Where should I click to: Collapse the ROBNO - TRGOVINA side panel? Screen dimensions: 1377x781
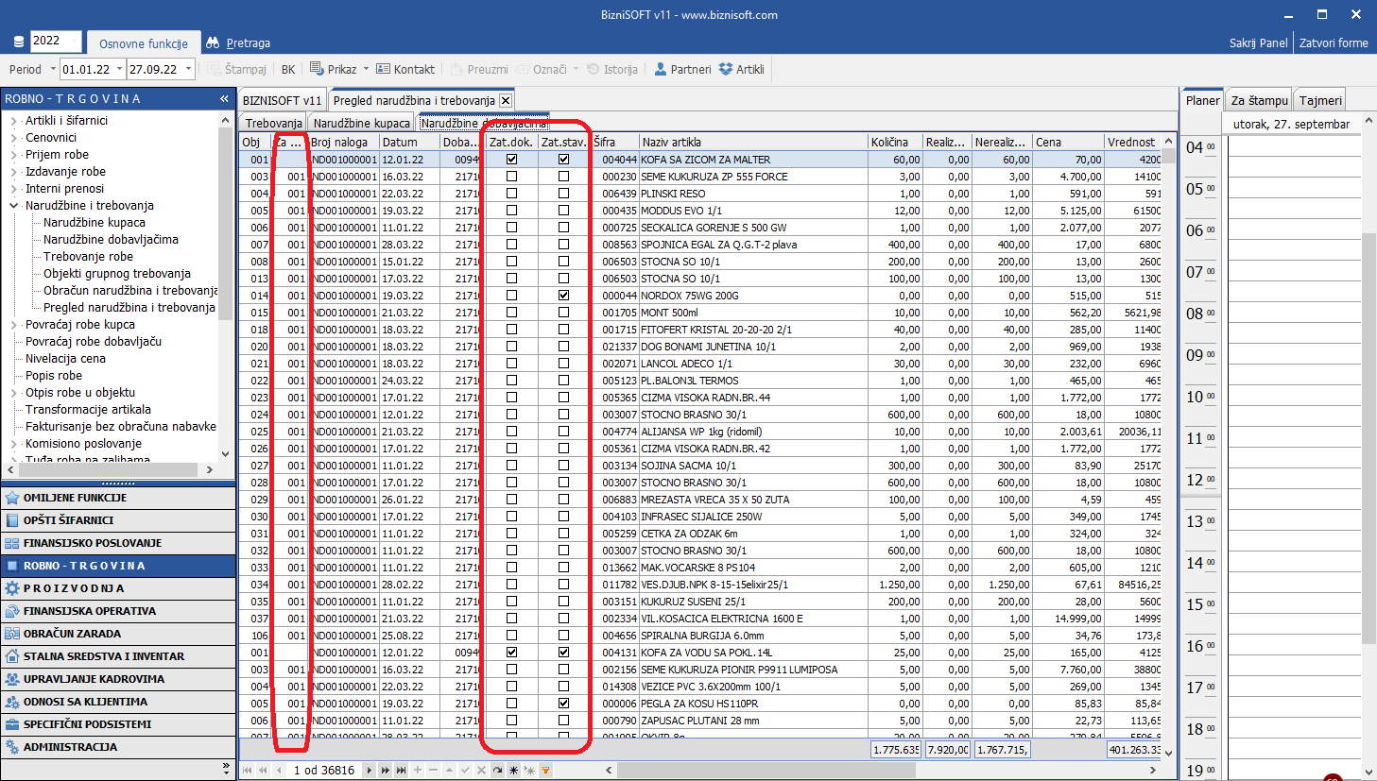pos(224,98)
